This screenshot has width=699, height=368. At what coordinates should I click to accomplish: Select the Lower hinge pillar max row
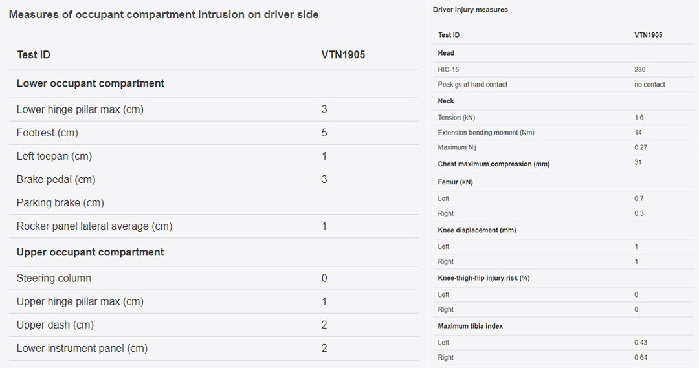[80, 109]
